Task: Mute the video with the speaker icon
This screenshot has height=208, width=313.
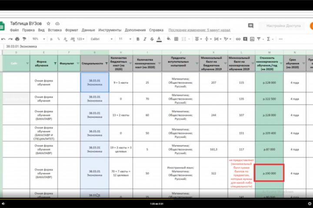Action: [x=3, y=203]
